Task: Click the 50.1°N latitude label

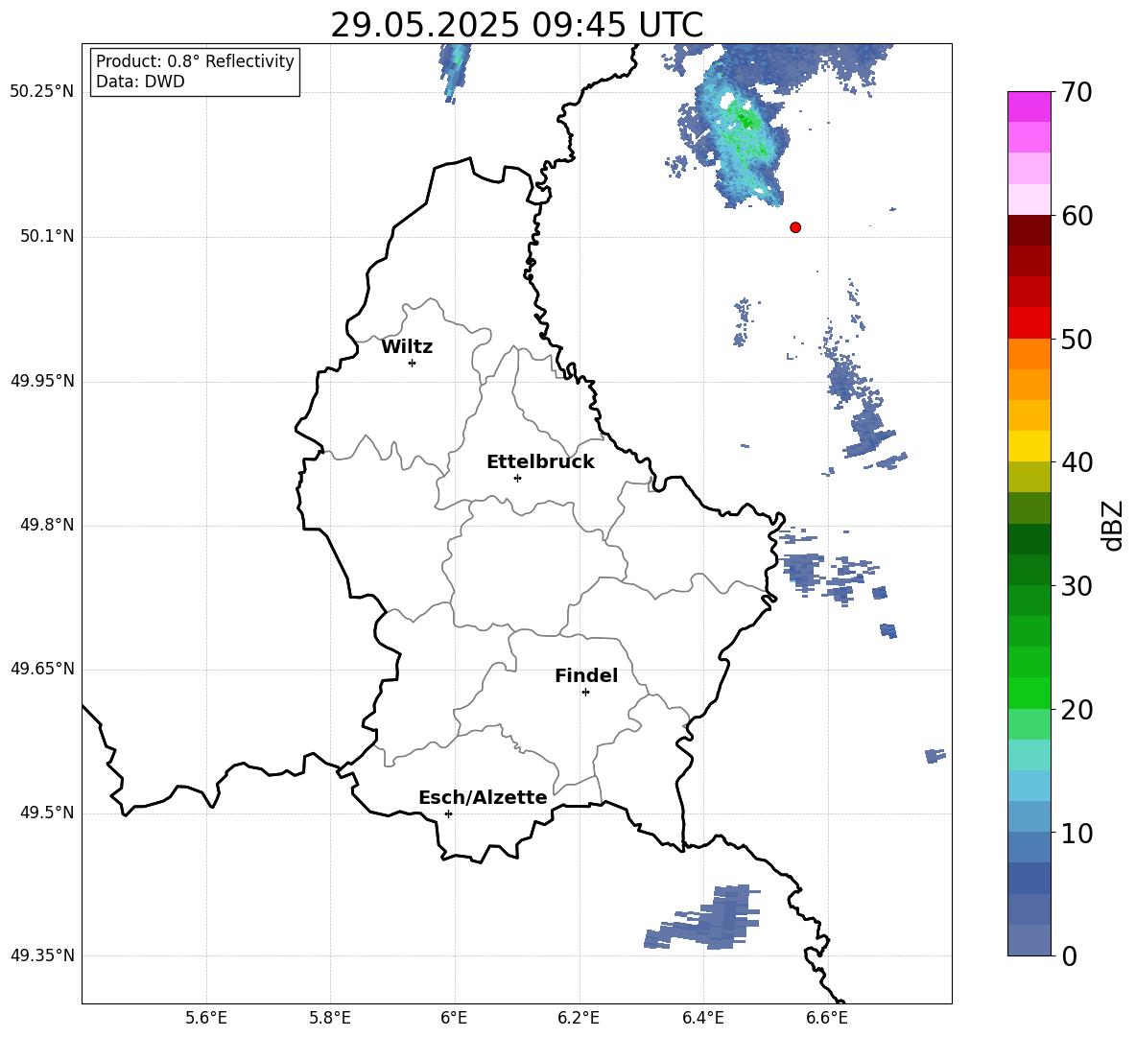Action: click(48, 237)
